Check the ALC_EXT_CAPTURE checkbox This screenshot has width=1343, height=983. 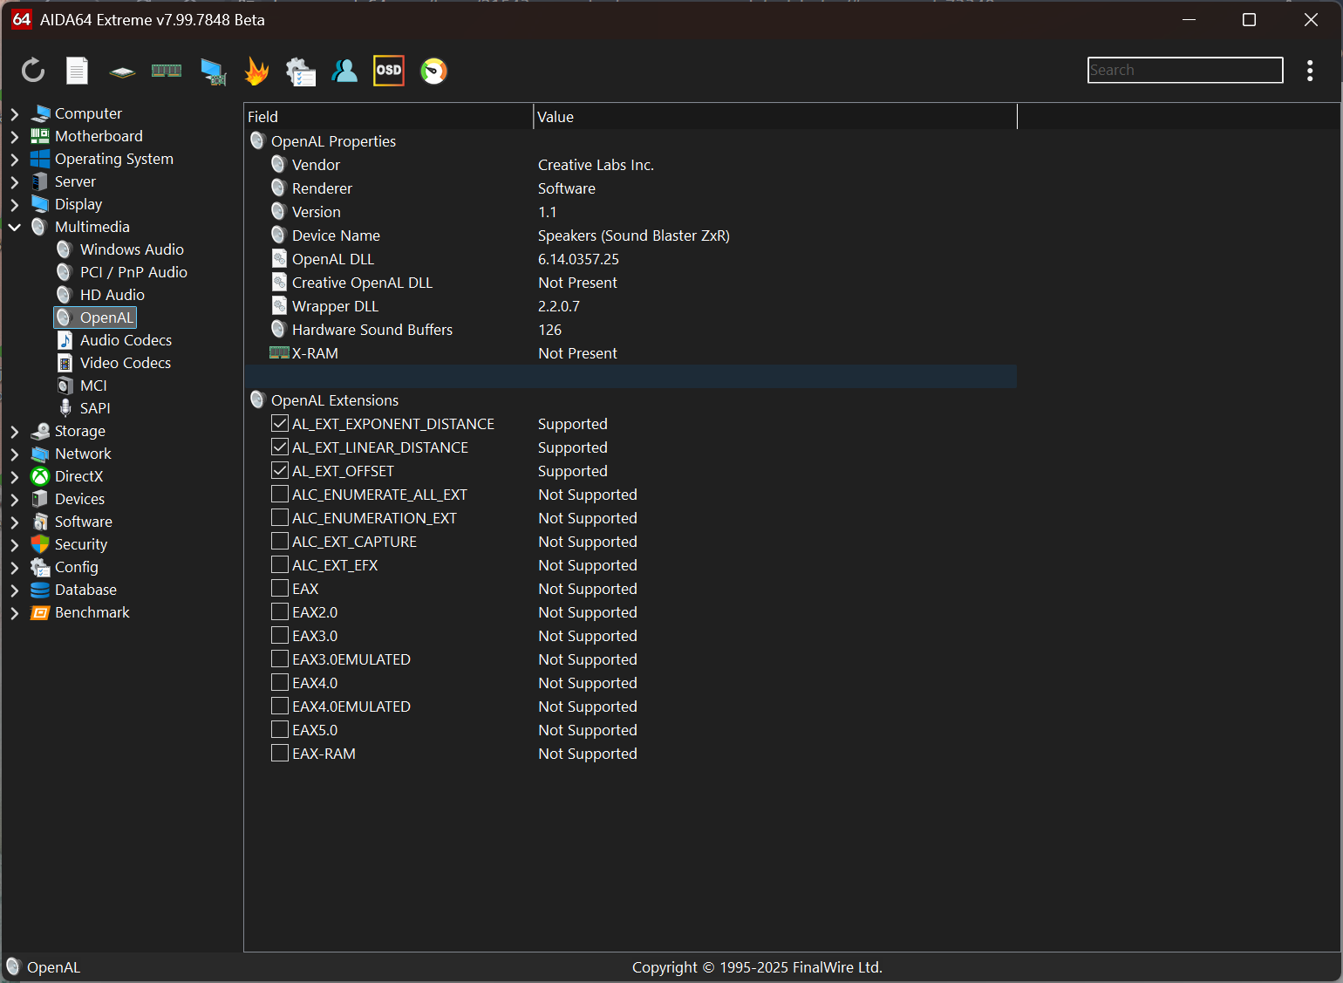280,542
